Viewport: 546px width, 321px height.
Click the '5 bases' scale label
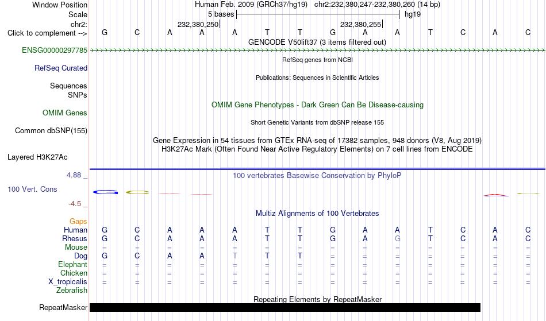click(x=221, y=14)
